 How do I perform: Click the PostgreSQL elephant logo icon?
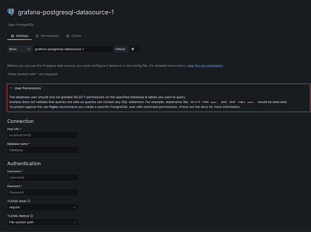coord(10,11)
